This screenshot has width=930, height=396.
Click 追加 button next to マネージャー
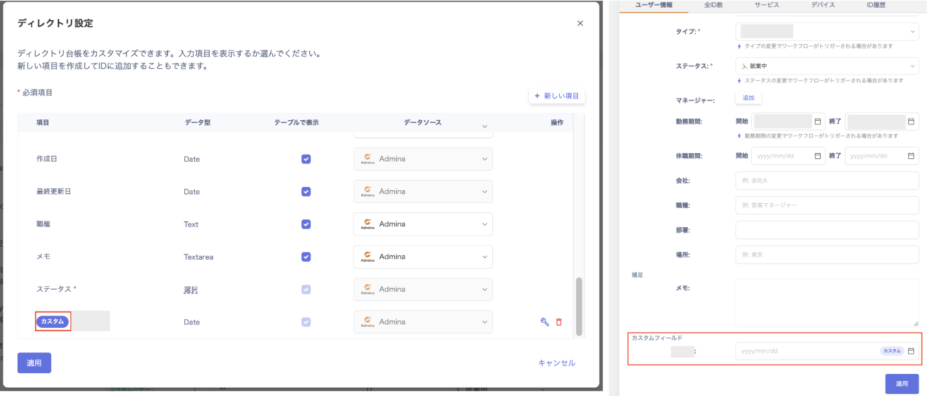tap(748, 97)
